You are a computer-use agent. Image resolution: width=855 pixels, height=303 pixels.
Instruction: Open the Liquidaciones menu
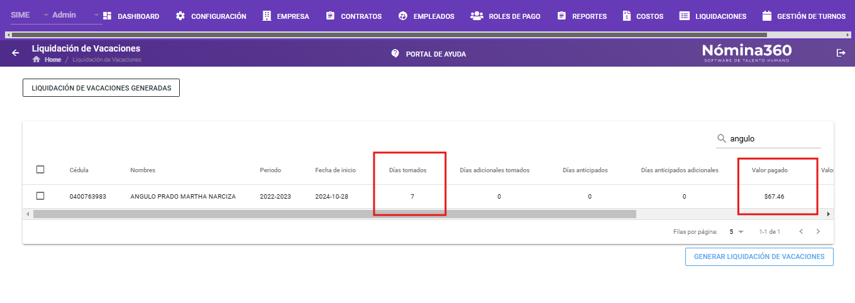tap(713, 16)
